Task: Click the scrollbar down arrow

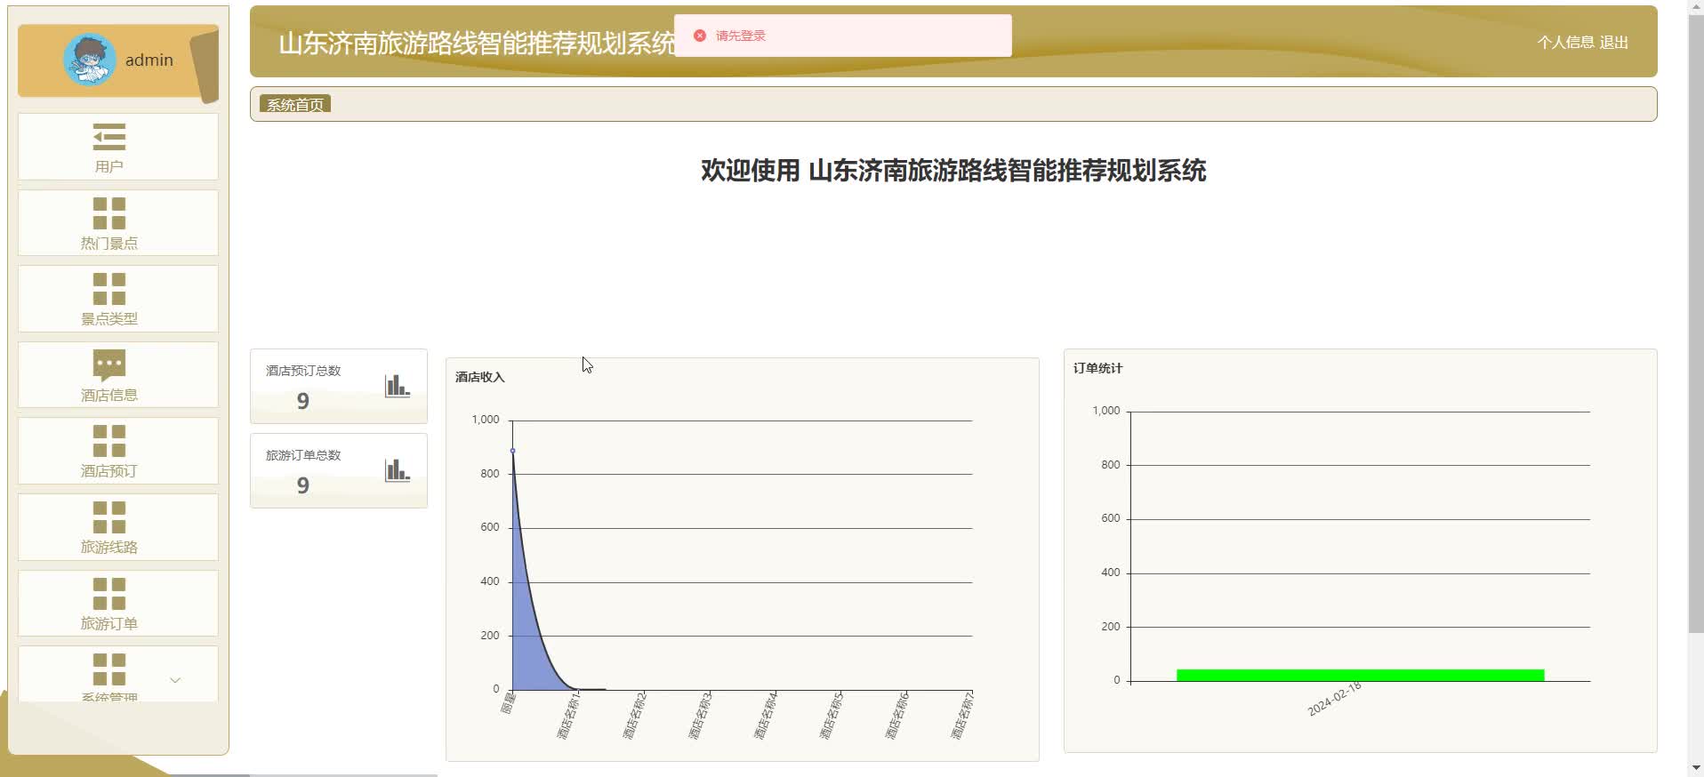Action: tap(1696, 768)
